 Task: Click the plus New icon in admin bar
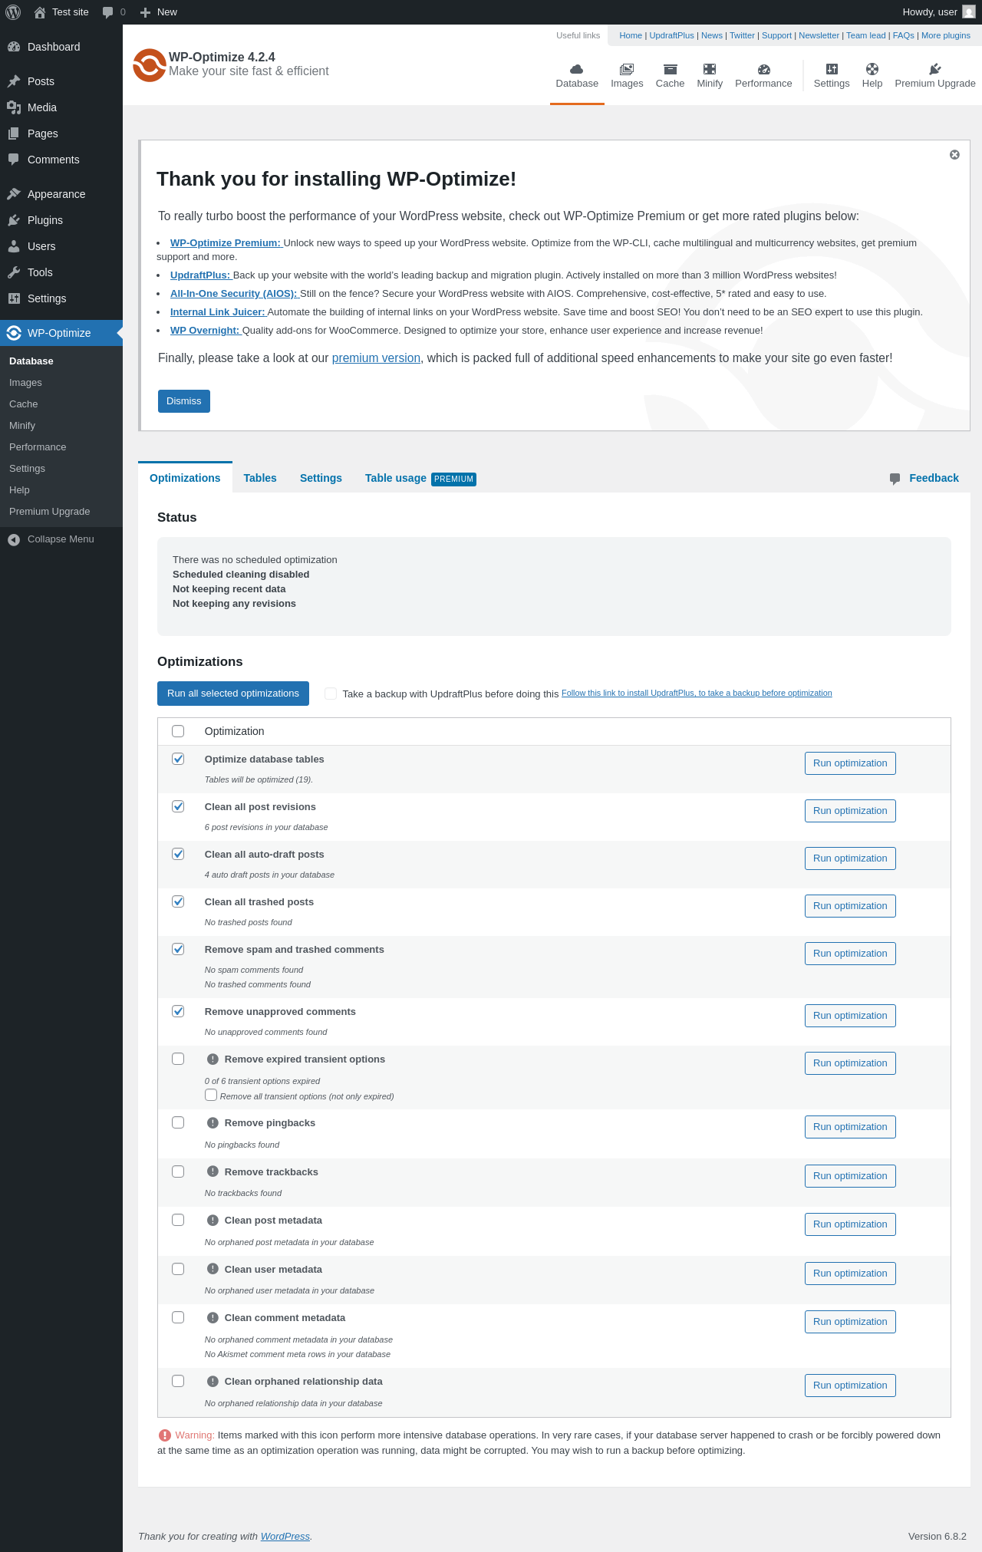(x=145, y=12)
